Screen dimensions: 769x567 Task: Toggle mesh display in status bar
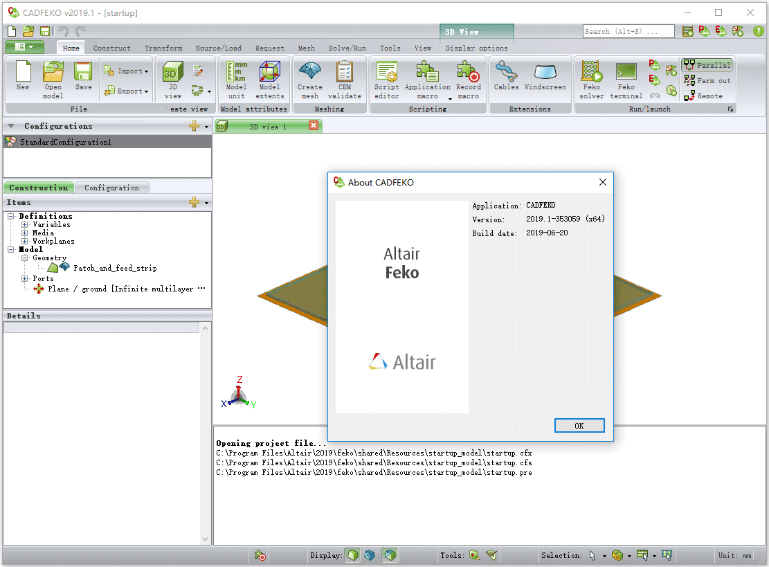pos(369,555)
